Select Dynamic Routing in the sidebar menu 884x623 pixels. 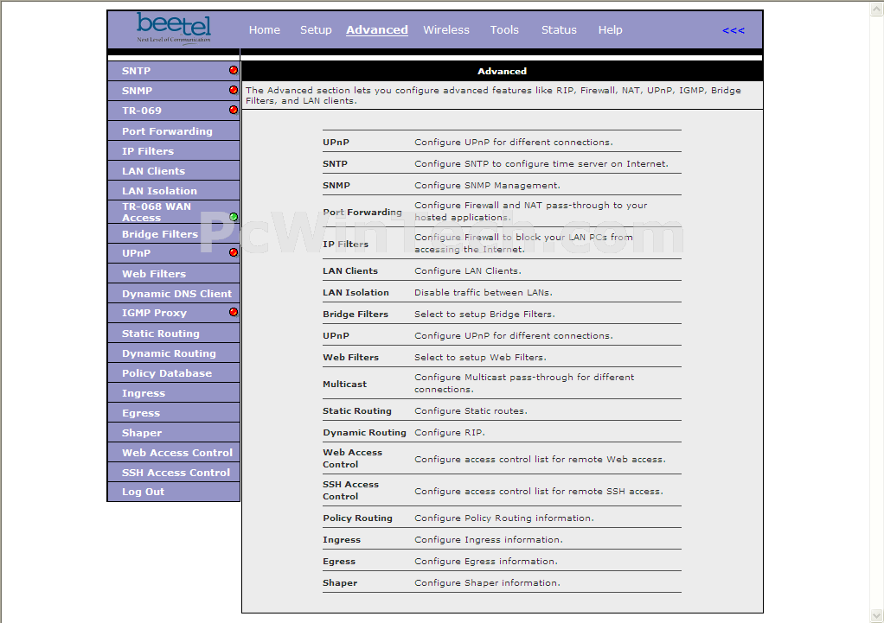pyautogui.click(x=169, y=353)
